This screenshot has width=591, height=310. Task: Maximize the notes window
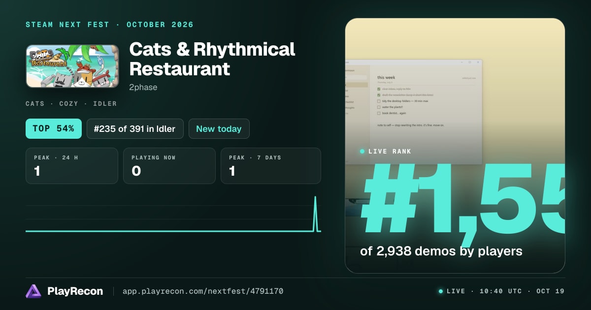(470, 62)
